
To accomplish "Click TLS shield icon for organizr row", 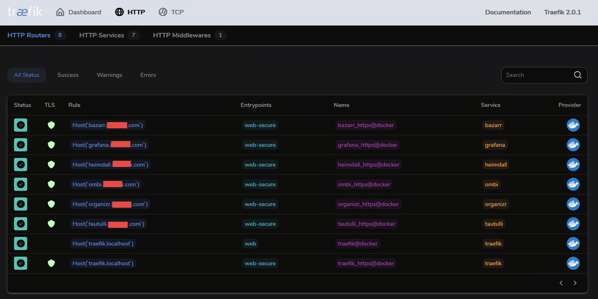I will pos(51,204).
